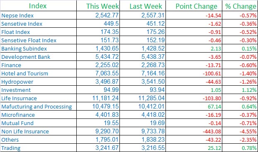Select the Mafucturing and Processing label
Viewport: 258px width, 152px height.
tap(37, 106)
